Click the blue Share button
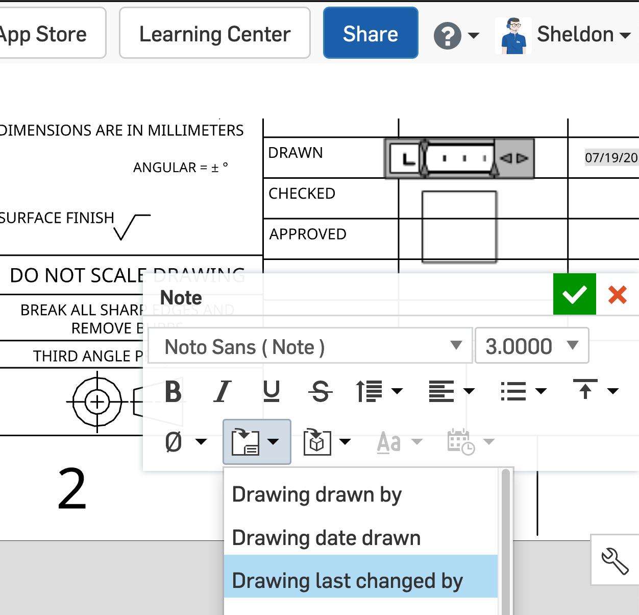This screenshot has height=615, width=639. [370, 34]
